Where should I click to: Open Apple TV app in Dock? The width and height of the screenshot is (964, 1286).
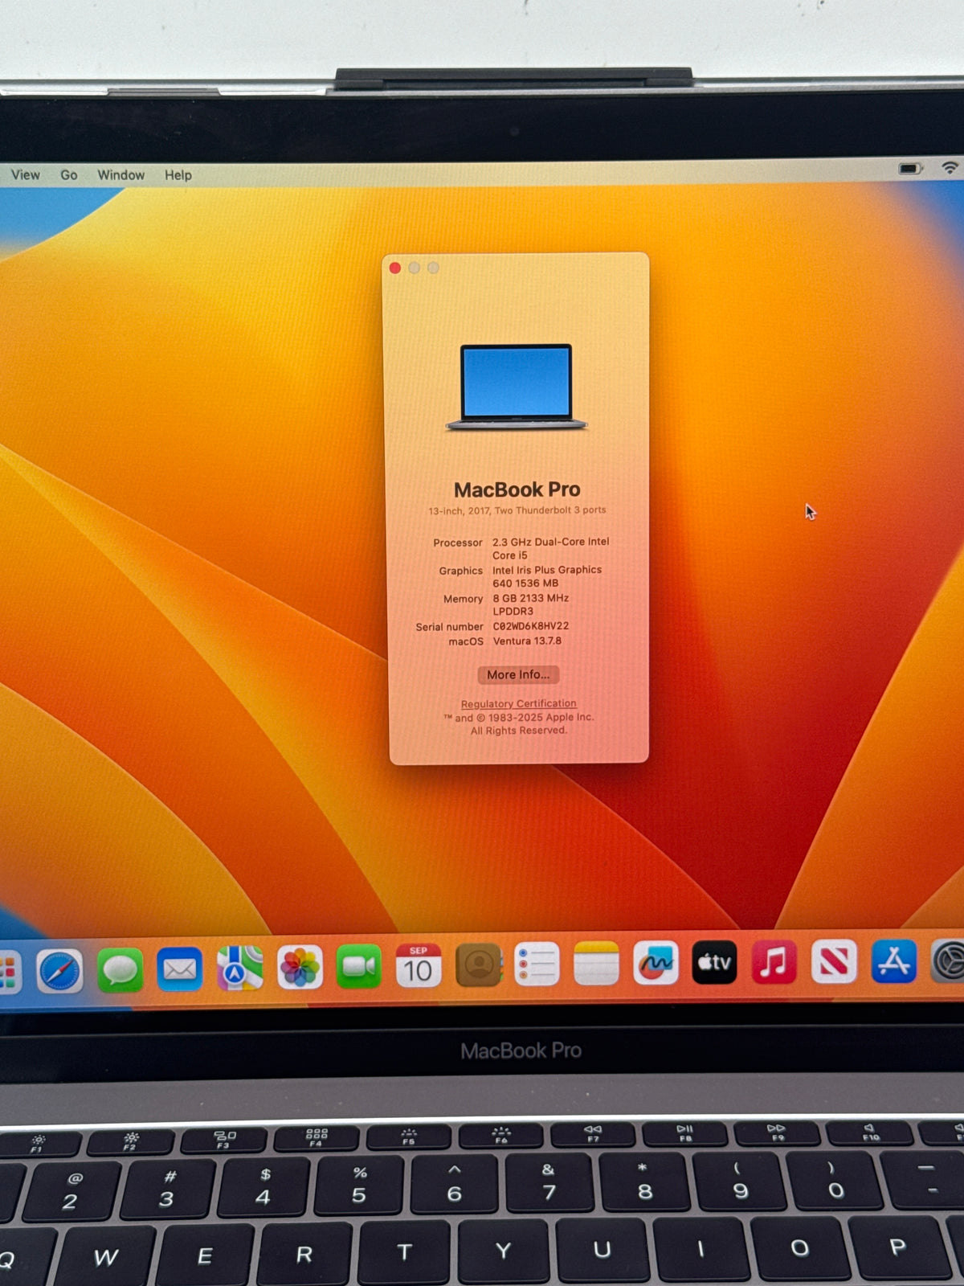point(714,962)
